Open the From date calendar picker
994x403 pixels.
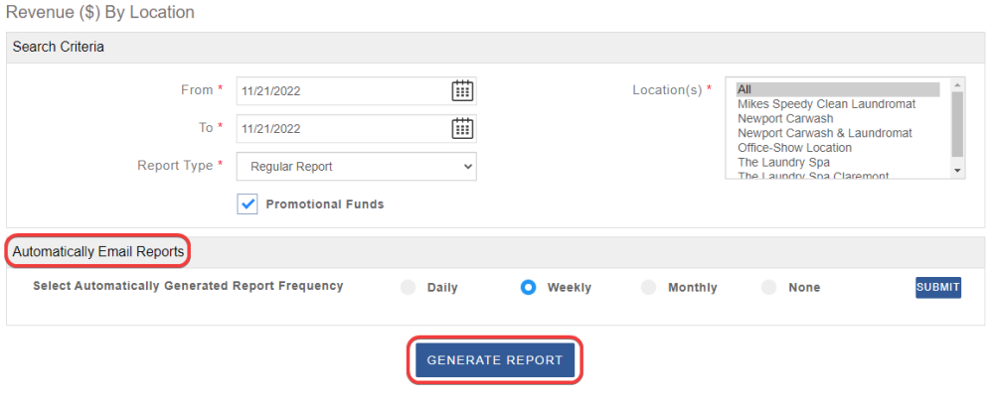tap(462, 91)
